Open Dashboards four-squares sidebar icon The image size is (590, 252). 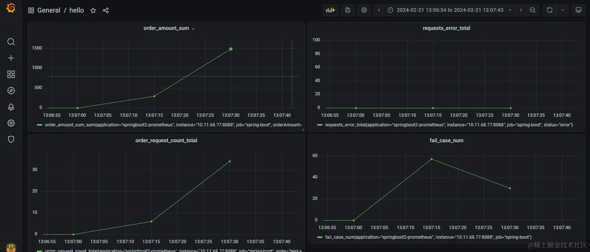11,74
